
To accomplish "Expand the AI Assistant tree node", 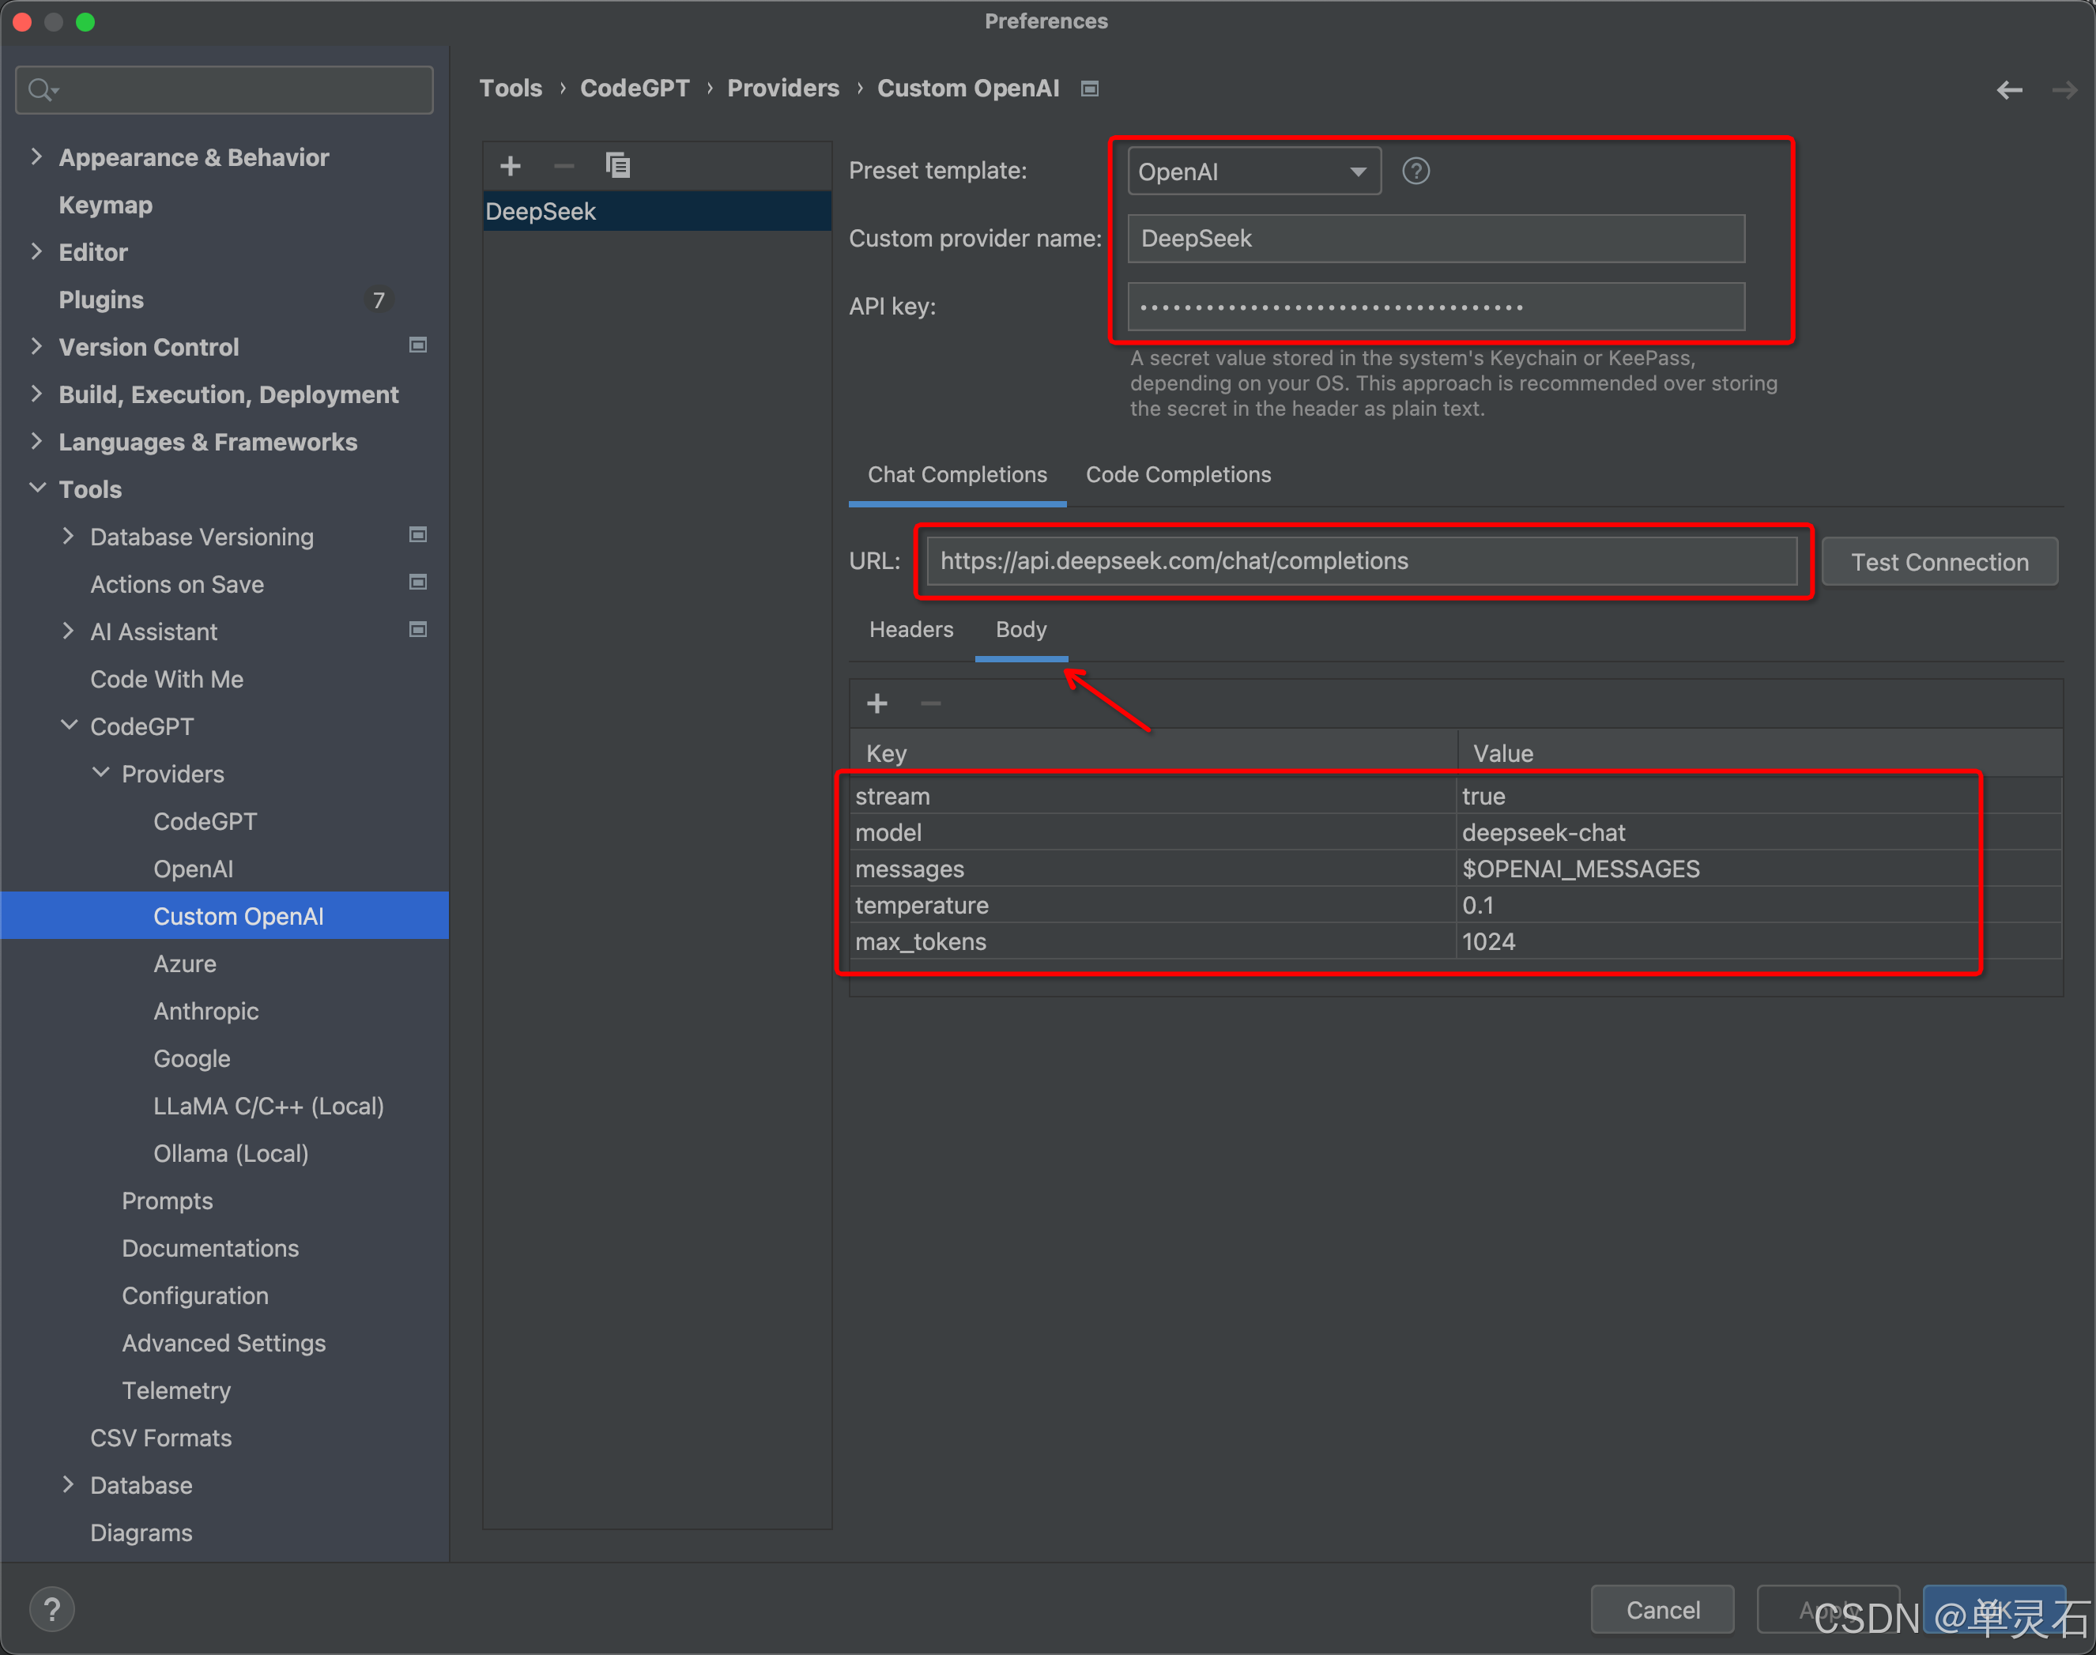I will (x=68, y=631).
